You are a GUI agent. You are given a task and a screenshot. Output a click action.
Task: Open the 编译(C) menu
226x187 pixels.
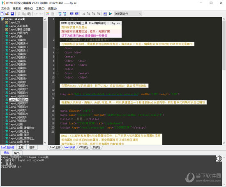(x=28, y=9)
